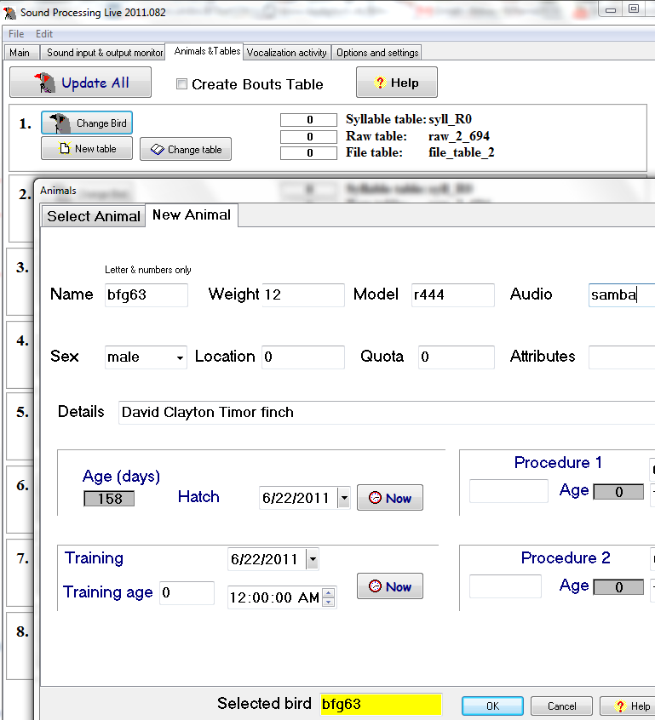
Task: Switch to the Select Animal tab
Action: 94,216
